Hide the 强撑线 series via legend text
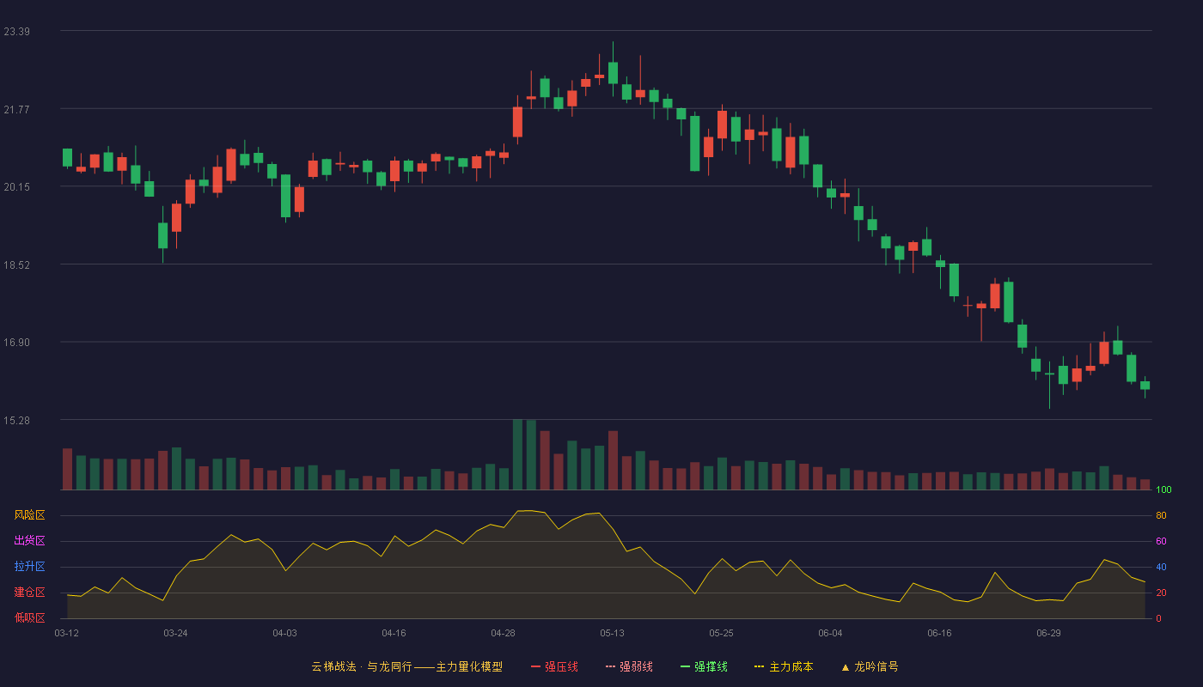 [711, 666]
